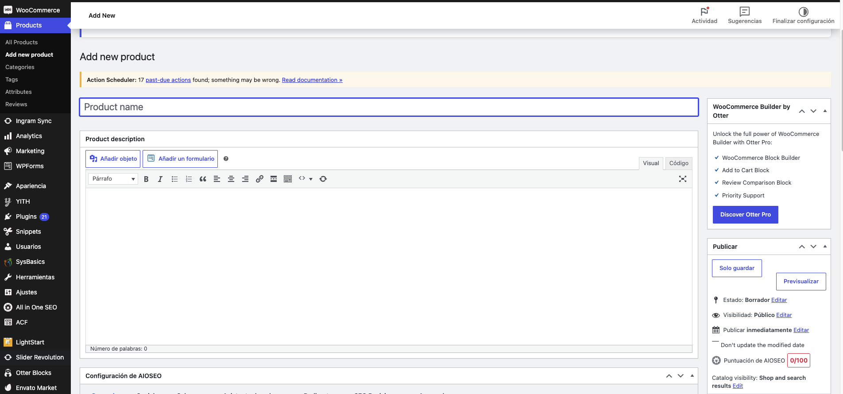This screenshot has height=394, width=843.
Task: Insert Read More tag
Action: pyautogui.click(x=274, y=179)
